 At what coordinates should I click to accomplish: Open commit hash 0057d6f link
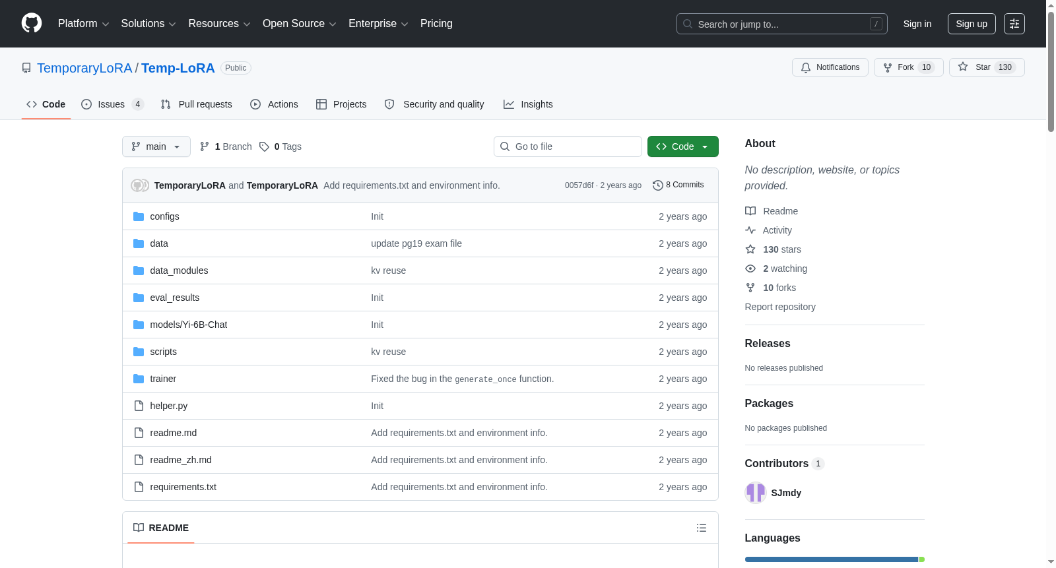(x=579, y=185)
